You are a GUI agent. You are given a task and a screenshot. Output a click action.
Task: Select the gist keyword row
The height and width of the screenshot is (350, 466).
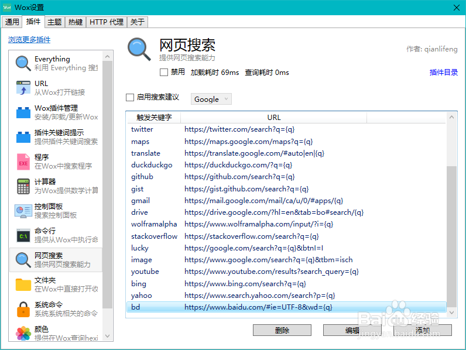(x=286, y=189)
